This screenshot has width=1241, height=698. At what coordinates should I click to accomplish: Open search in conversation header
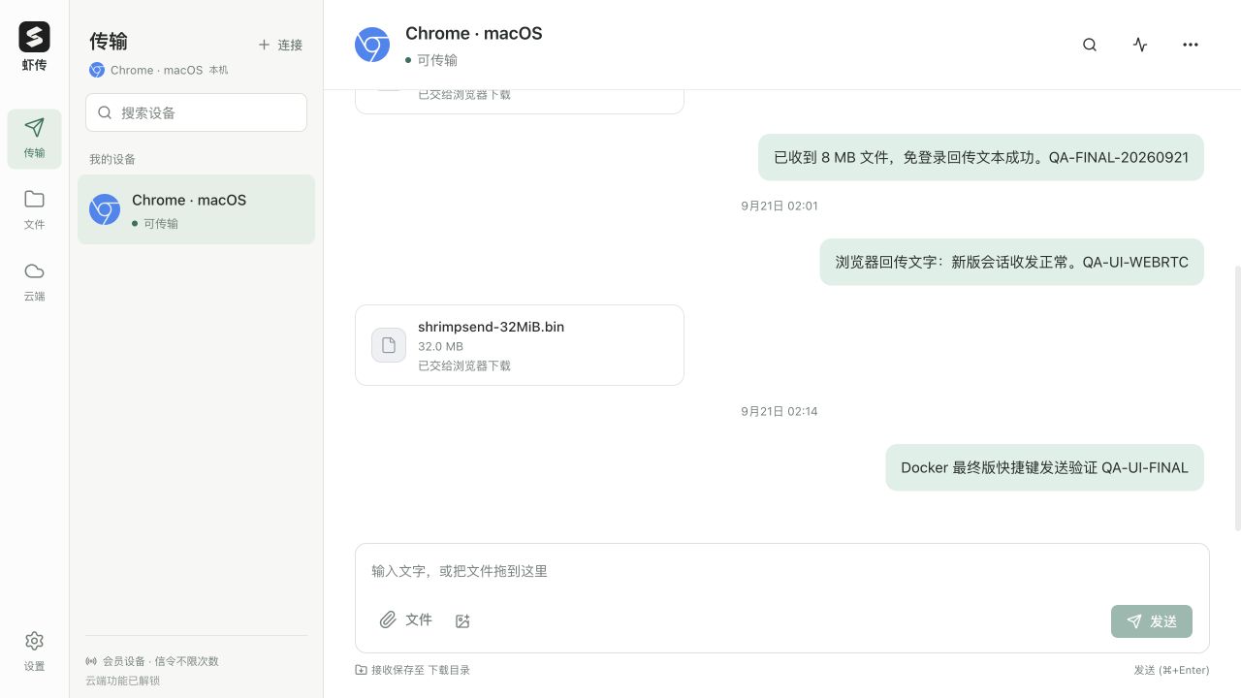(1090, 45)
